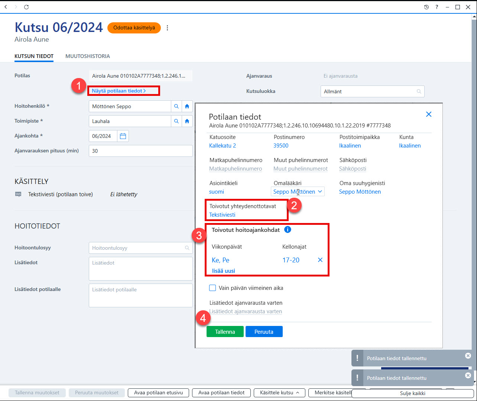The height and width of the screenshot is (401, 477).
Task: Open the Kutsuluokka Allmänt combo box
Action: click(x=372, y=91)
